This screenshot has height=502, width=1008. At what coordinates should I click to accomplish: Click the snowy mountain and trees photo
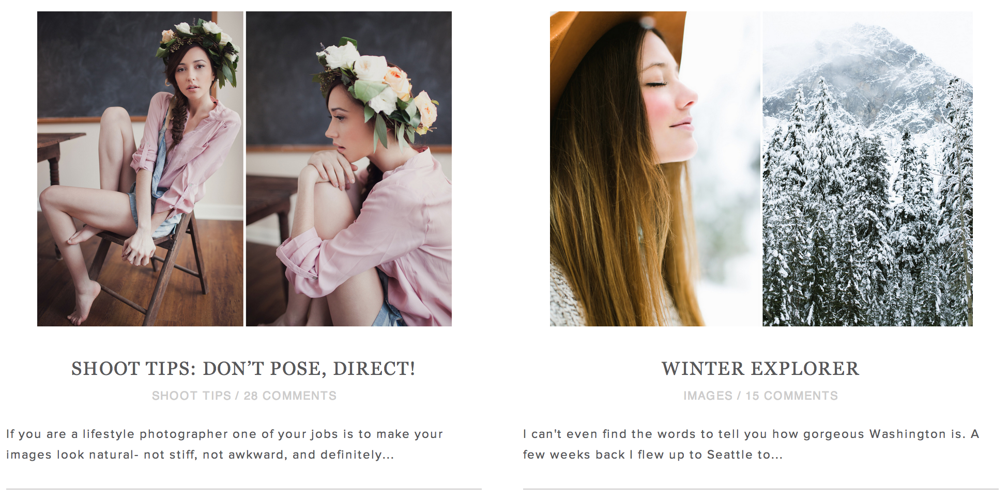click(868, 169)
